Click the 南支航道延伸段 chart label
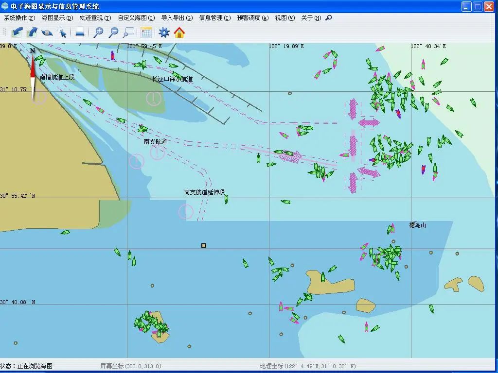Viewport: 498px width, 373px height. pyautogui.click(x=205, y=192)
